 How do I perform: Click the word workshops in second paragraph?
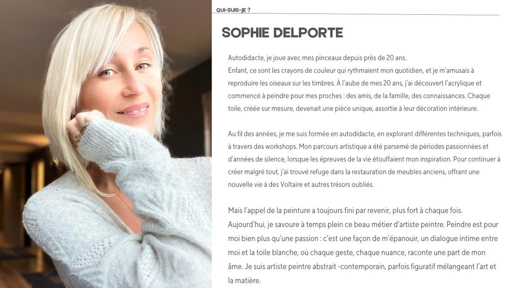pos(281,146)
